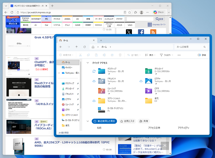Add page to favorites with star icon
This screenshot has width=215, height=158.
(130, 12)
